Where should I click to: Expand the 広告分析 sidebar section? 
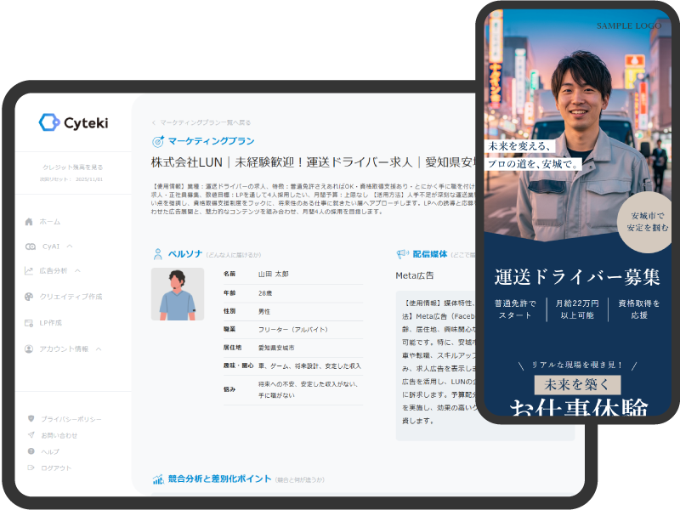point(76,270)
